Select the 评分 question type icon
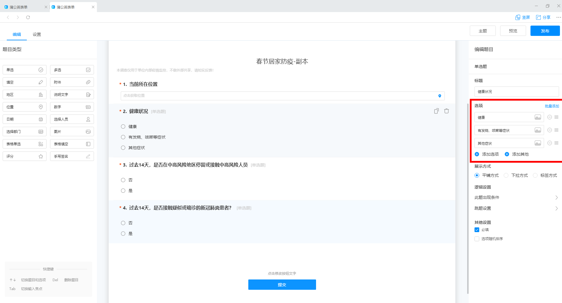 [x=41, y=156]
